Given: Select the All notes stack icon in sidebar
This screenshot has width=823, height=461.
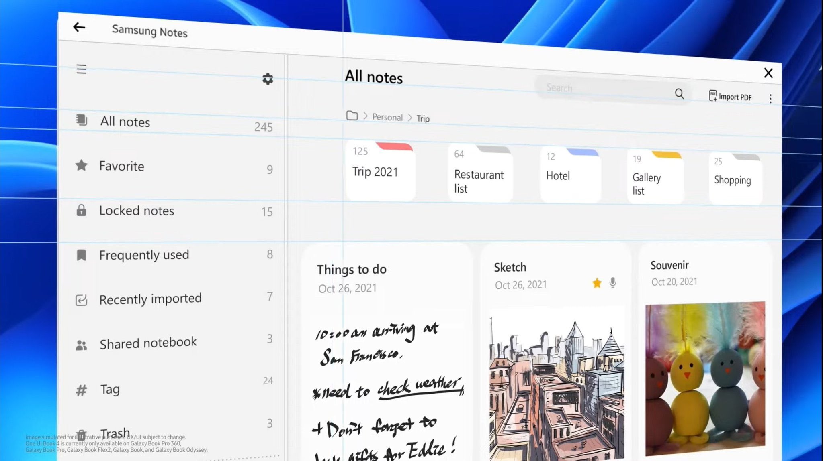Looking at the screenshot, I should pos(82,120).
